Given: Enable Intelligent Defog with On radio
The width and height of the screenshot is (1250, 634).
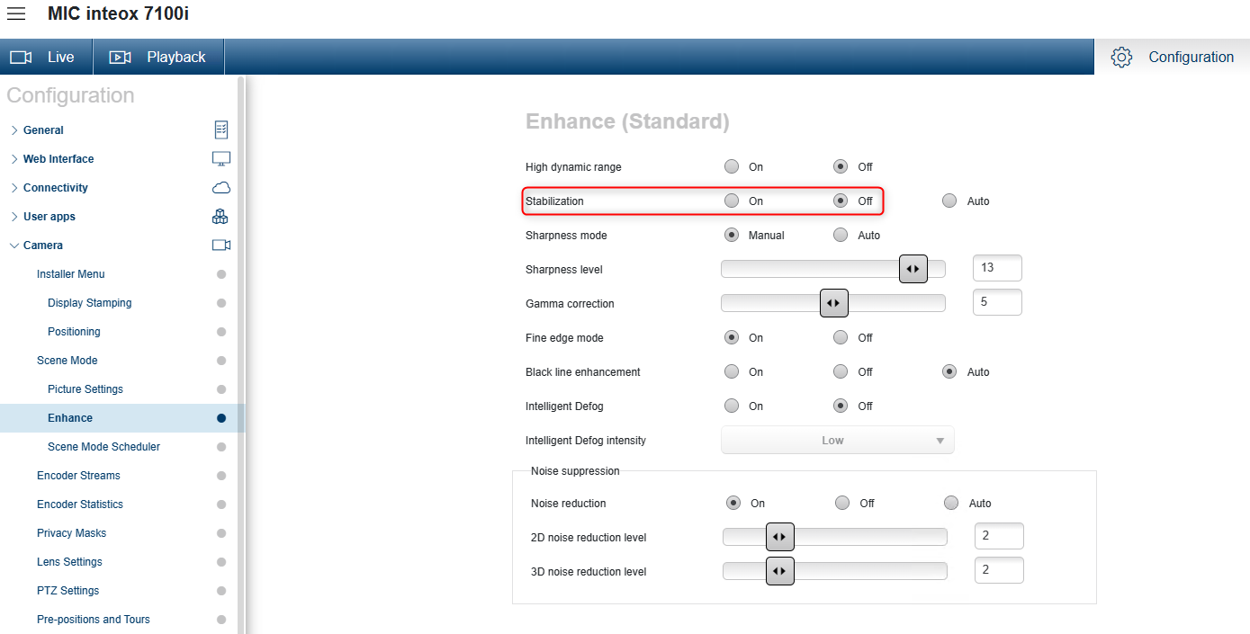Looking at the screenshot, I should (x=732, y=406).
